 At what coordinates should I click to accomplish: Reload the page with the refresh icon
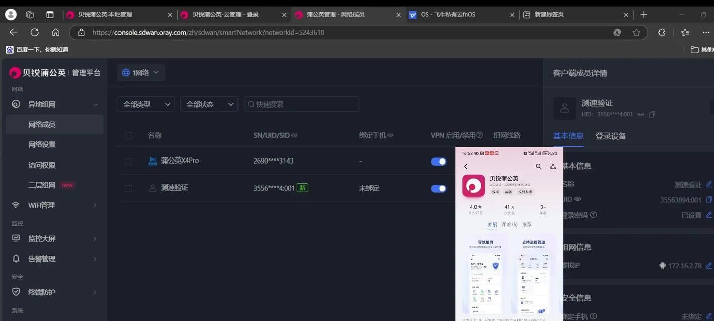coord(35,32)
